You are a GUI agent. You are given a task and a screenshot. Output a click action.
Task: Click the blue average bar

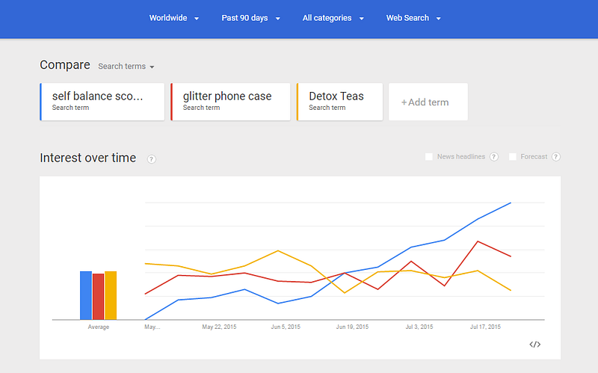click(86, 295)
